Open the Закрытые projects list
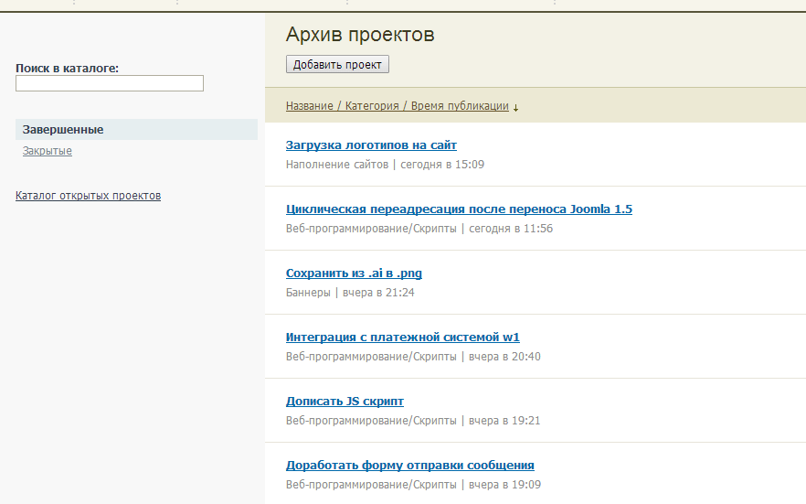The height and width of the screenshot is (504, 806). 48,151
